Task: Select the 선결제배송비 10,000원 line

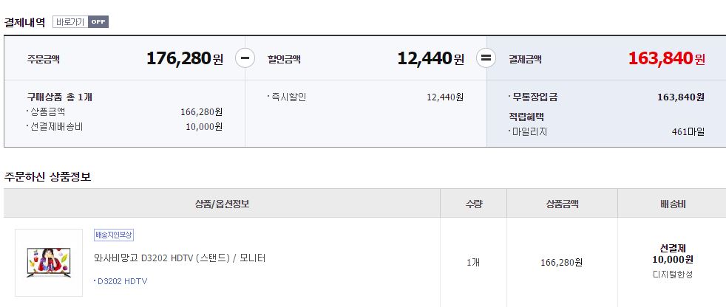Action: [x=124, y=127]
